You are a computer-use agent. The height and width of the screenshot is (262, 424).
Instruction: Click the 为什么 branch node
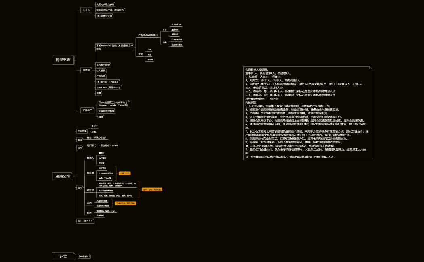[x=86, y=10]
